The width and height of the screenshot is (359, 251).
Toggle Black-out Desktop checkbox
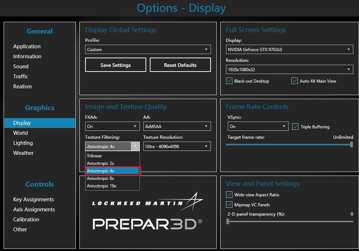[x=230, y=81]
